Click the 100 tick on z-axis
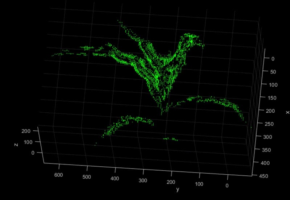This screenshot has width=290, height=200. pyautogui.click(x=28, y=142)
